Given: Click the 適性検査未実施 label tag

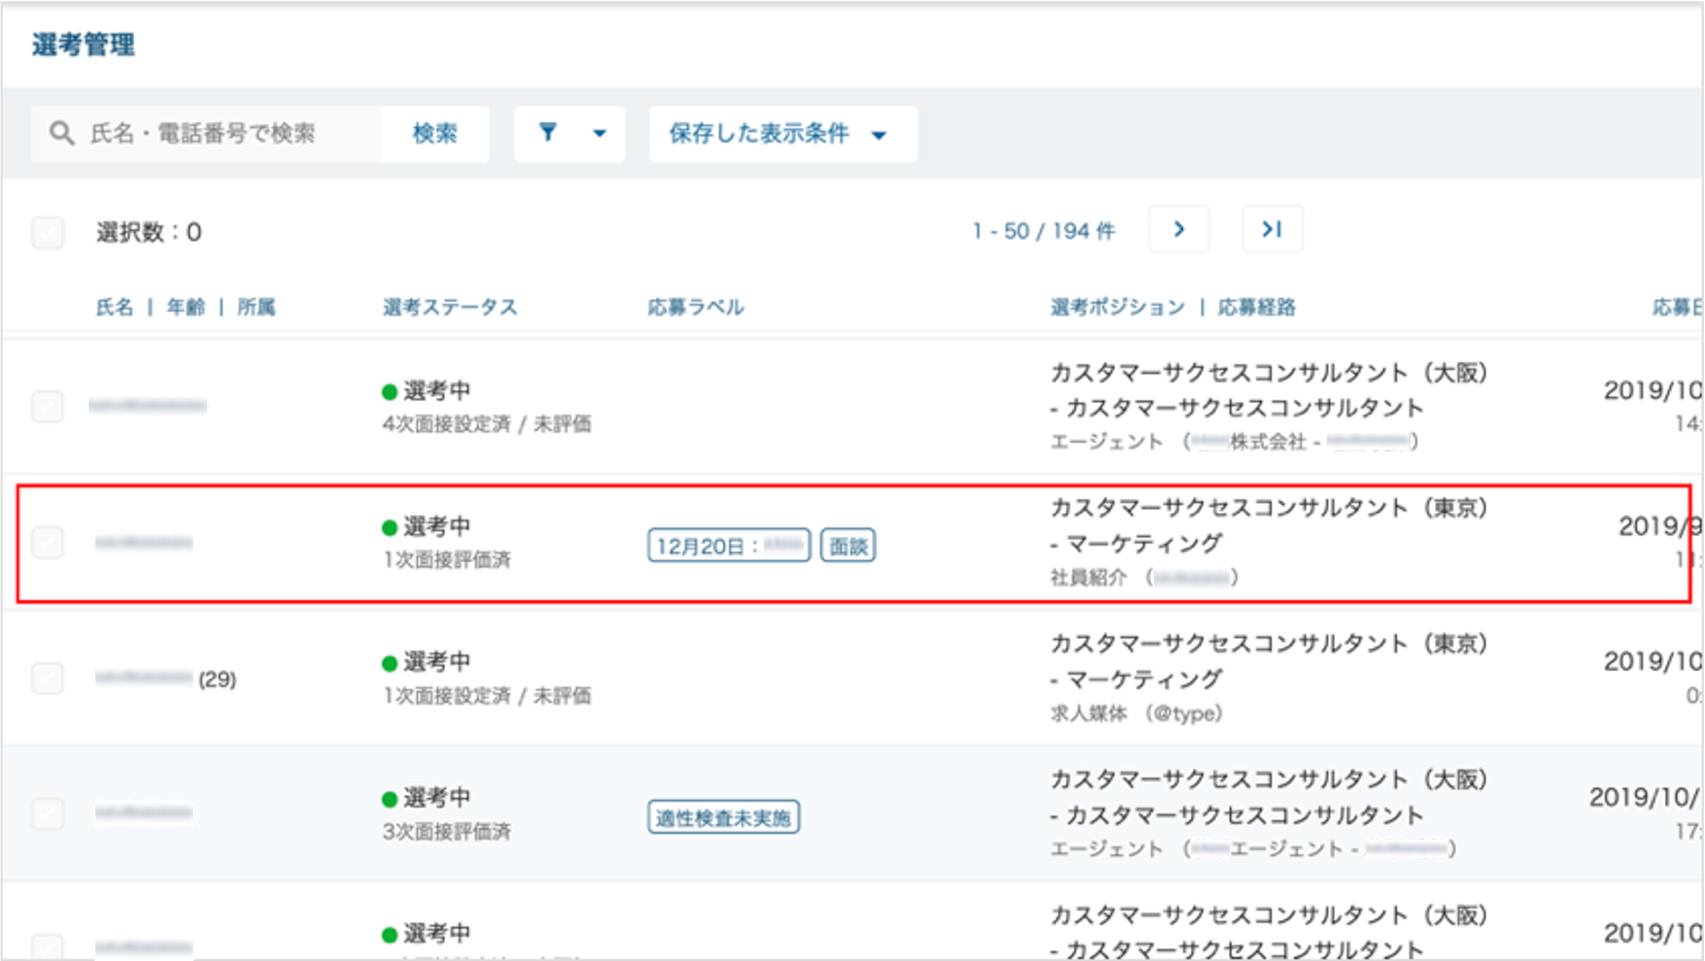Looking at the screenshot, I should click(723, 818).
